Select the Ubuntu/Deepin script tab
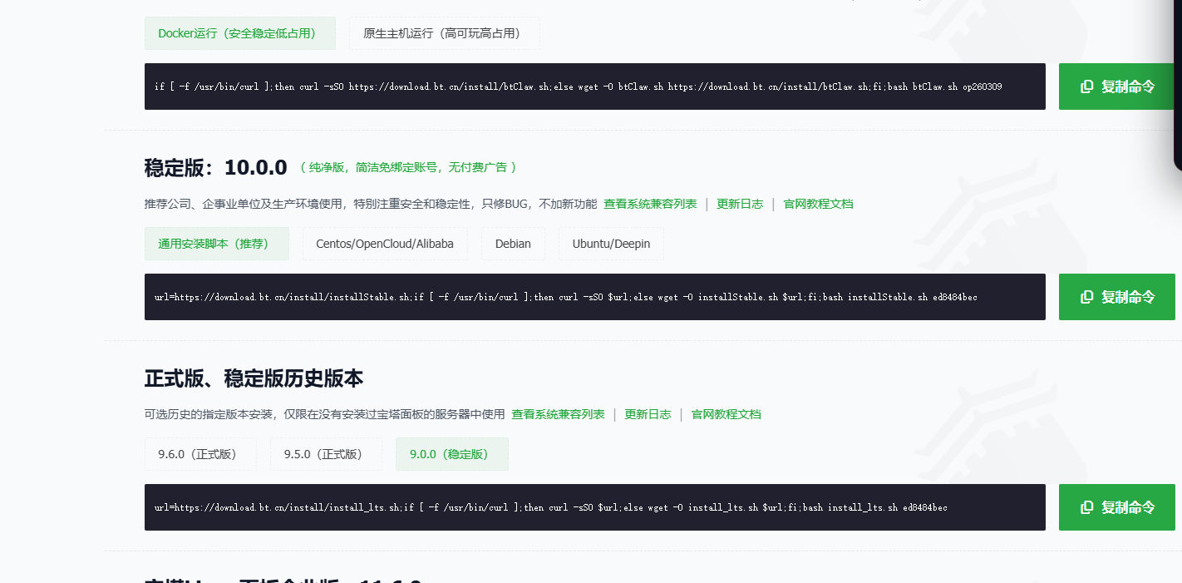This screenshot has width=1182, height=583. [611, 244]
